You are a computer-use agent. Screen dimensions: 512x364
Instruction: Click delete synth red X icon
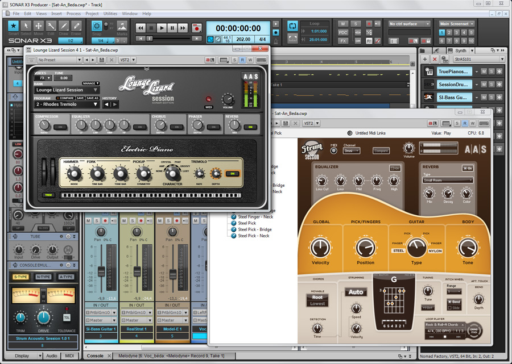(435, 59)
